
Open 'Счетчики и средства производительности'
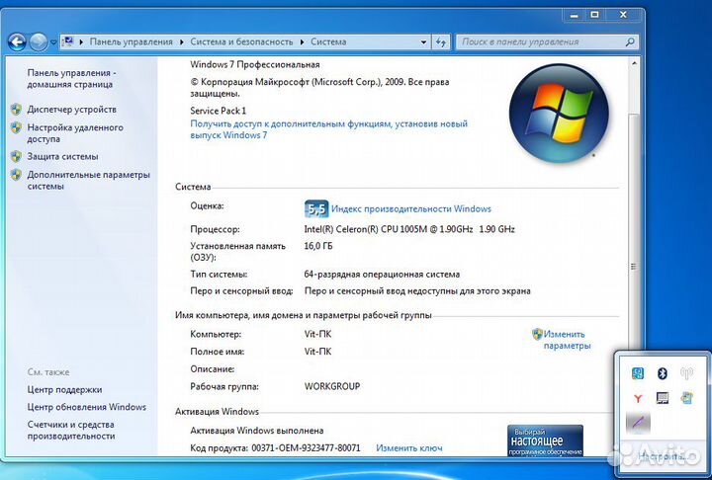tap(71, 430)
